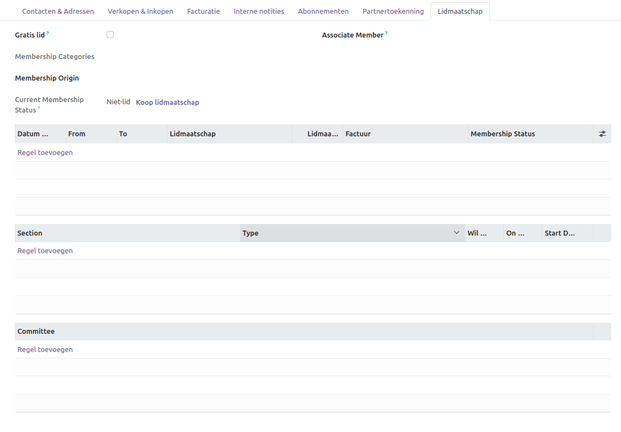The height and width of the screenshot is (432, 621).
Task: Switch to the Contacten & Adressen tab
Action: tap(58, 11)
